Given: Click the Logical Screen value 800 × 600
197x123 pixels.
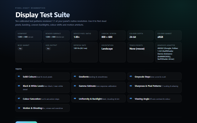Looking at the screenshot, I should (107, 37).
